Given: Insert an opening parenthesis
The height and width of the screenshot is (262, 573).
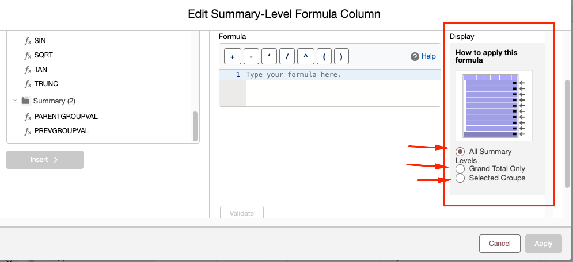Looking at the screenshot, I should pos(324,56).
